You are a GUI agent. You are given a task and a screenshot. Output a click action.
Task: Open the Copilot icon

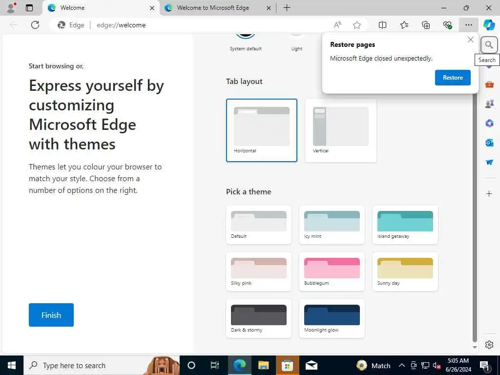click(489, 25)
